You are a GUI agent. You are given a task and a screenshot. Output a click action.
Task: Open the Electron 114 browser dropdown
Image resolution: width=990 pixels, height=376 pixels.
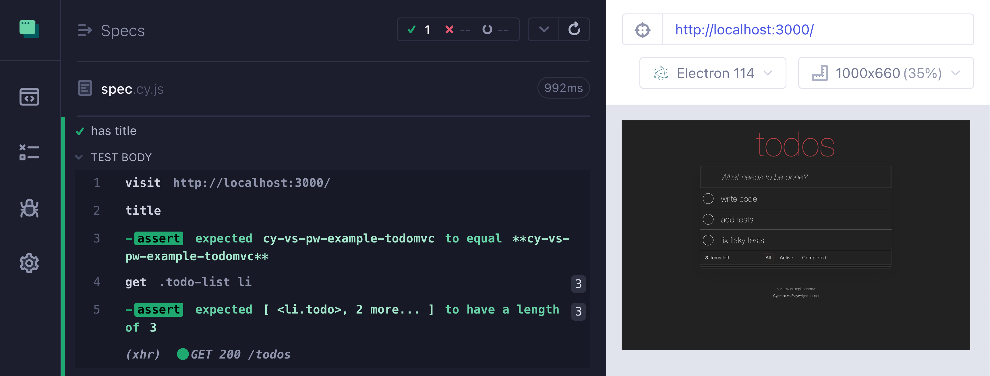pos(713,73)
